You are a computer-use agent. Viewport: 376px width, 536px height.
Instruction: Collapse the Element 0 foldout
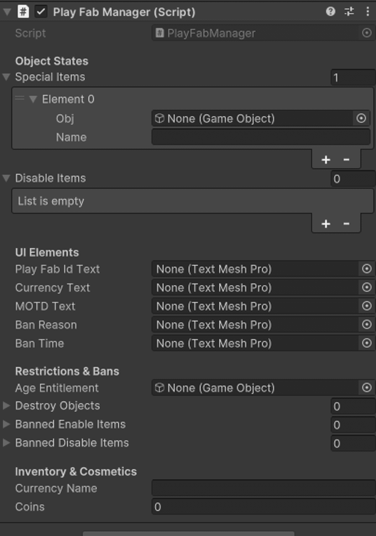click(33, 99)
